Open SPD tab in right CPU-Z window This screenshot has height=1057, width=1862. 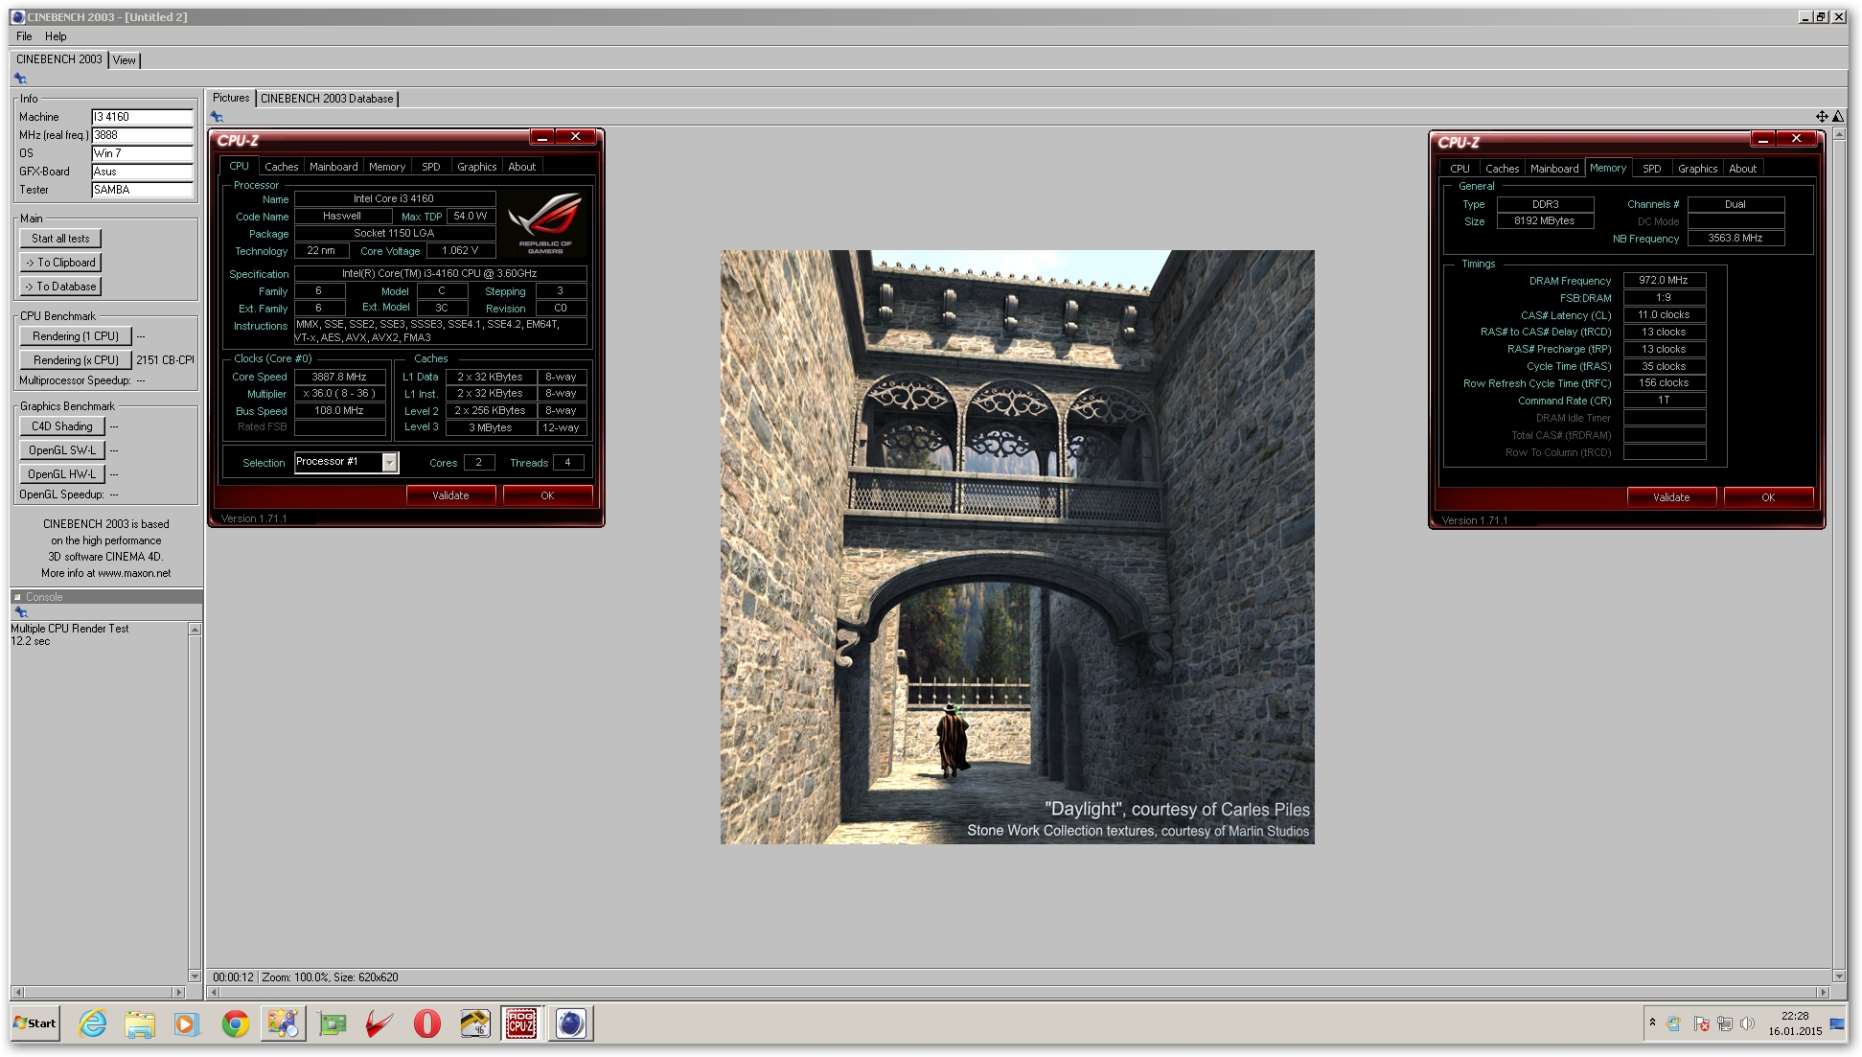pyautogui.click(x=1652, y=169)
